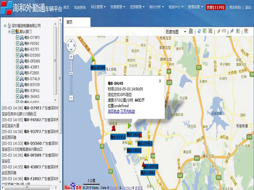
Task: Go to 首页 in the top navigation
Action: pos(66,7)
